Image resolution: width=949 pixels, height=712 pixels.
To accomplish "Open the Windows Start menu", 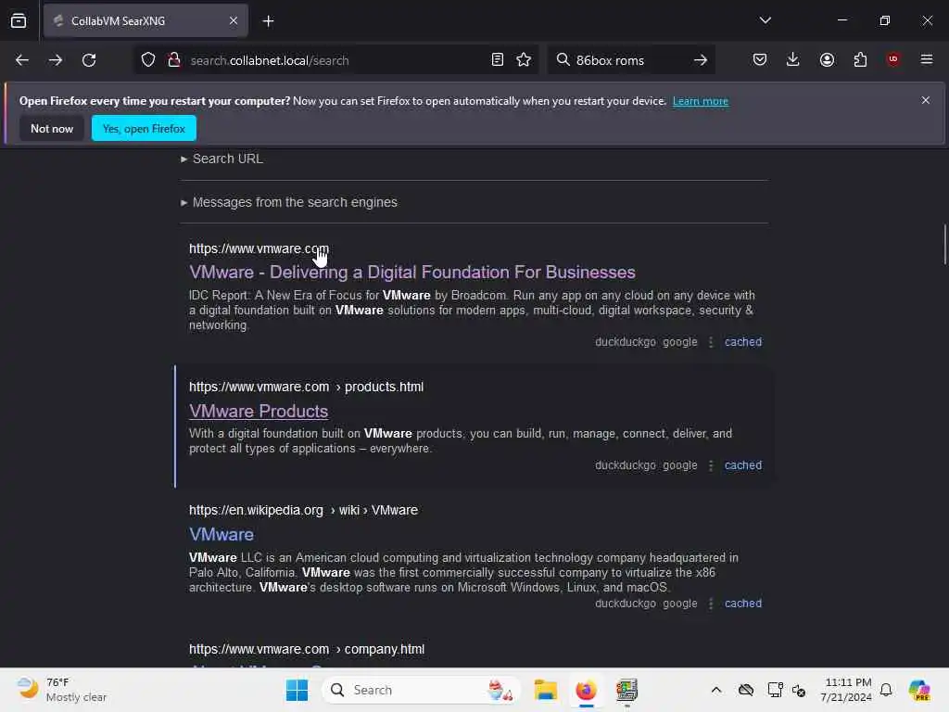I will [x=297, y=690].
